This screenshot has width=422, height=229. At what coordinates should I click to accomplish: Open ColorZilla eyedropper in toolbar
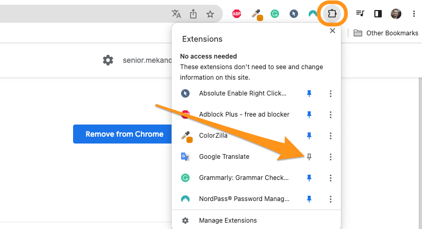coord(257,14)
